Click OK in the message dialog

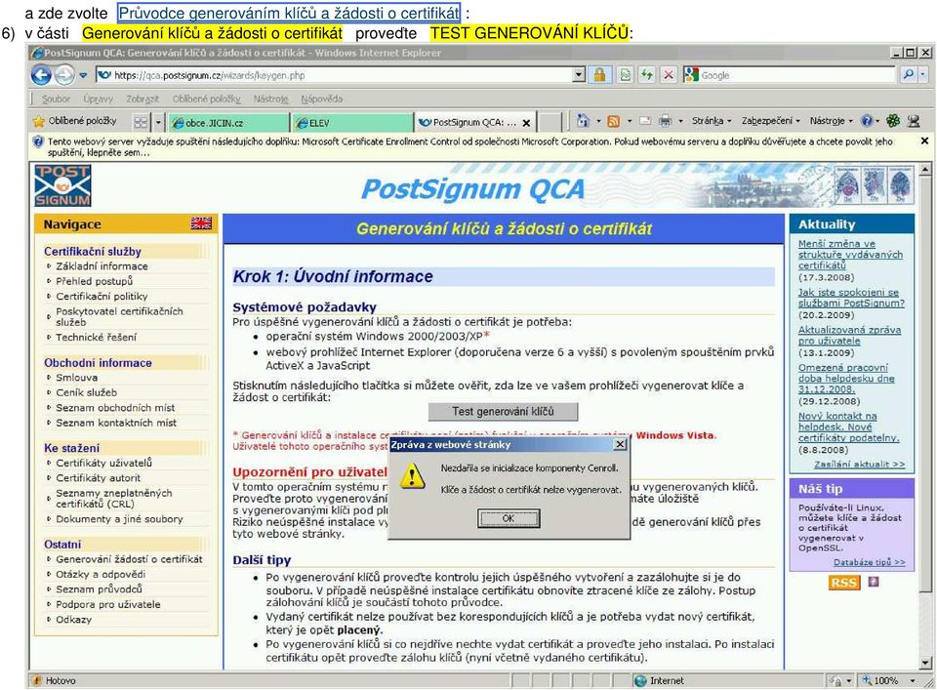(x=509, y=518)
